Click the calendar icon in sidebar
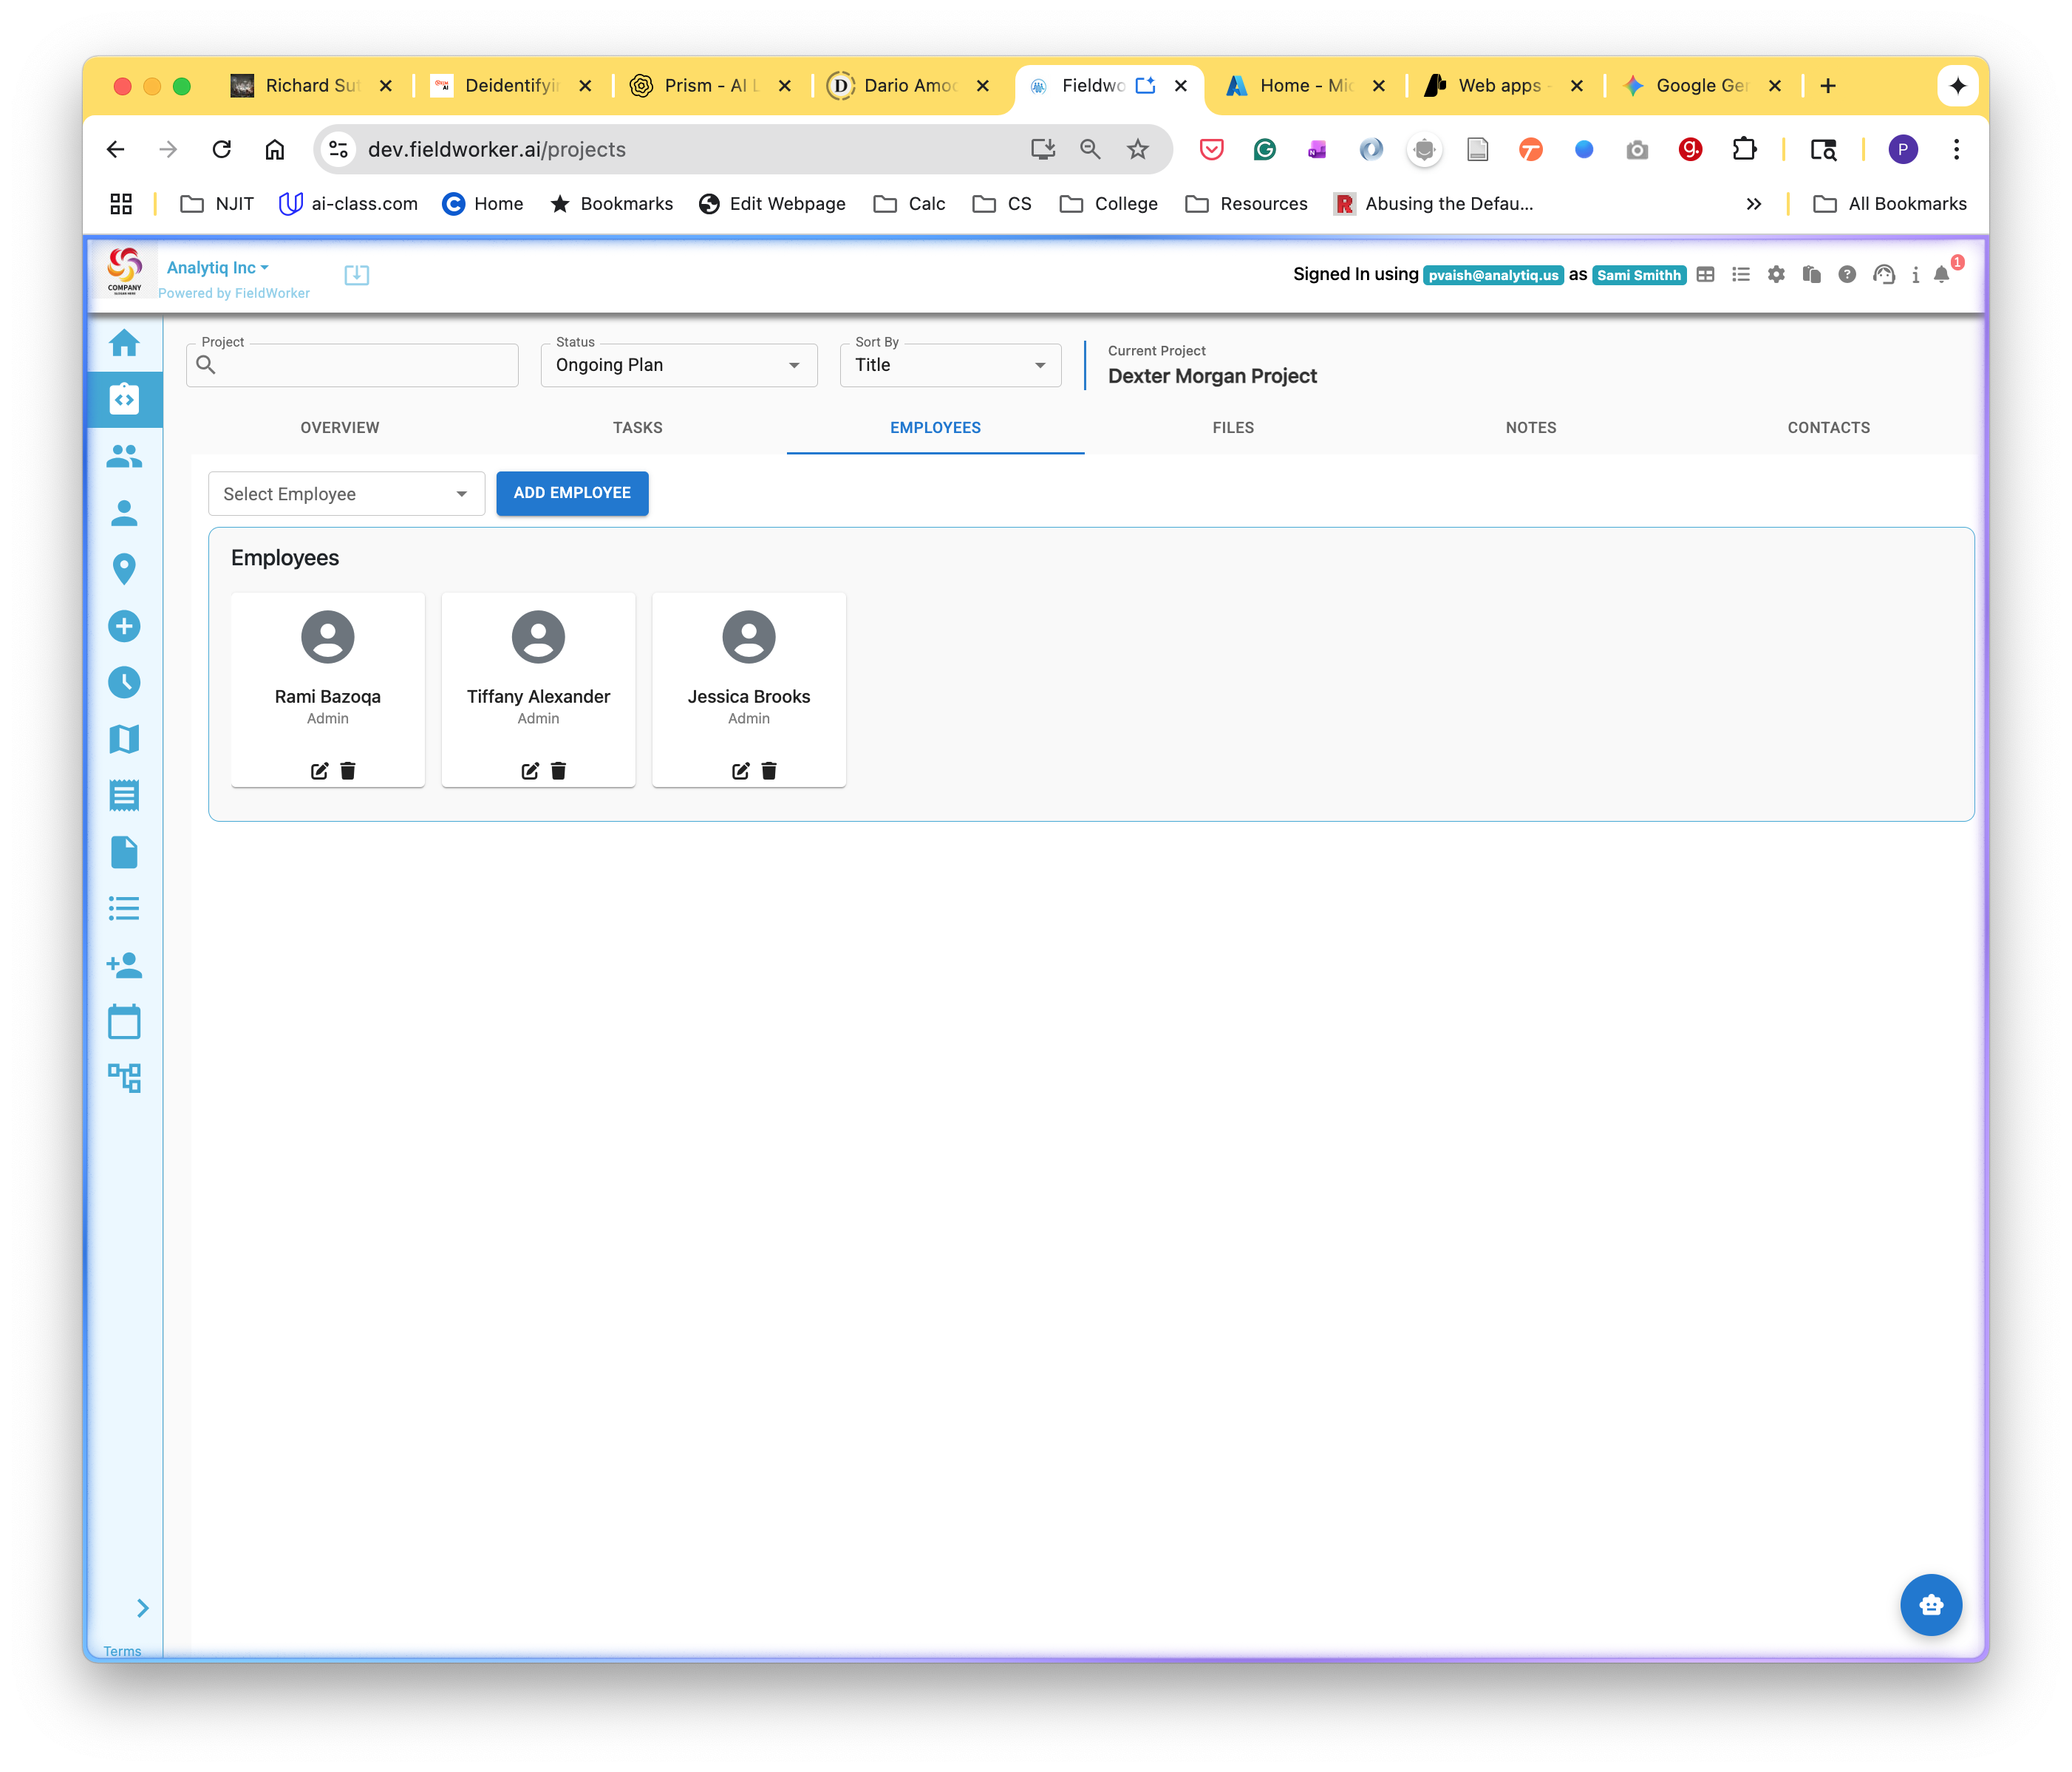 pos(124,1022)
